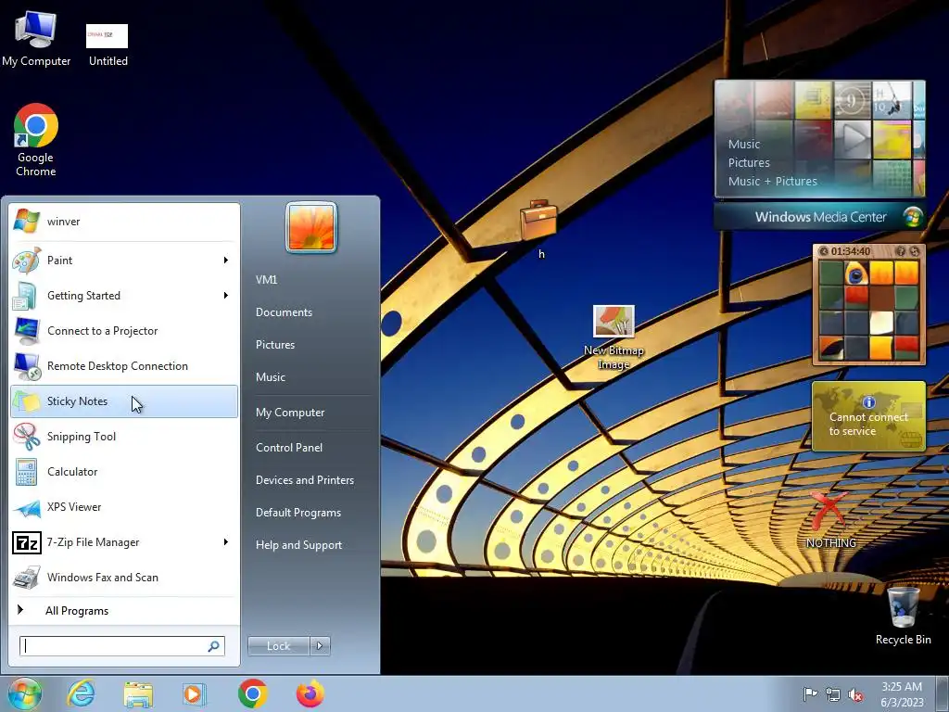Click Pictures in Windows Media Center gadget
Screen dimensions: 949x712
749,163
